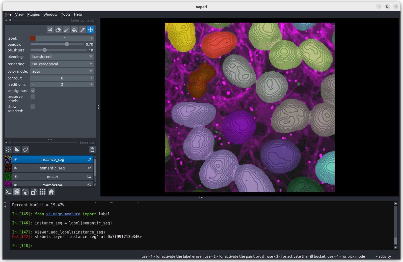This screenshot has width=403, height=262.
Task: Change order of visible axes button
Action: 25,192
